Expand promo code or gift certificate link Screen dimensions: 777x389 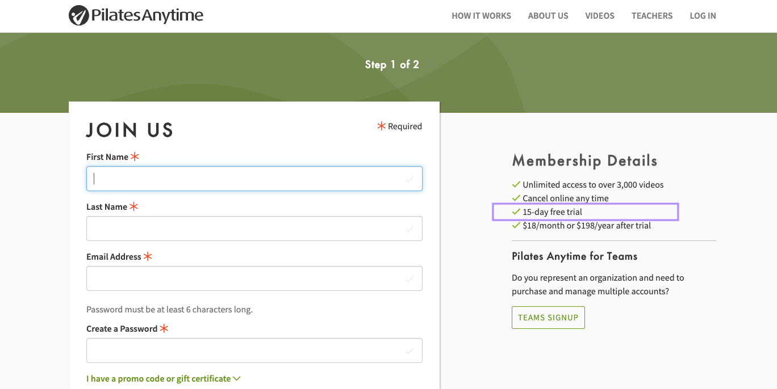tap(163, 378)
